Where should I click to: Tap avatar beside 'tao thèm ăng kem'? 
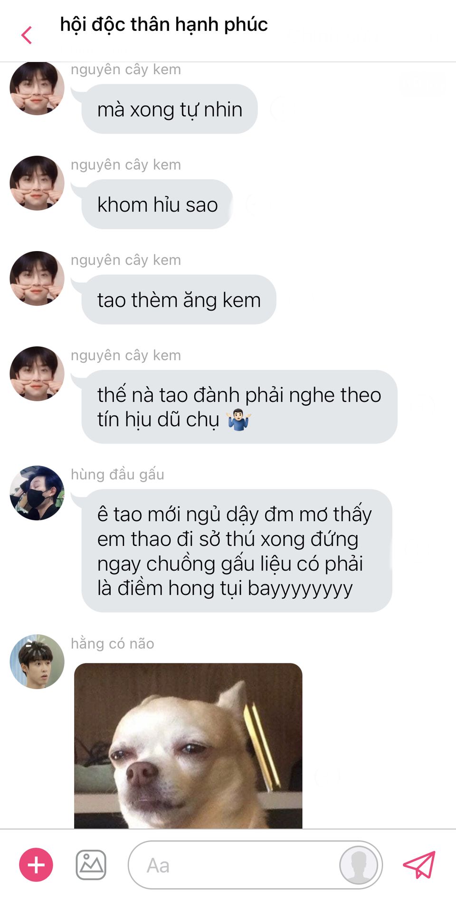pyautogui.click(x=37, y=278)
